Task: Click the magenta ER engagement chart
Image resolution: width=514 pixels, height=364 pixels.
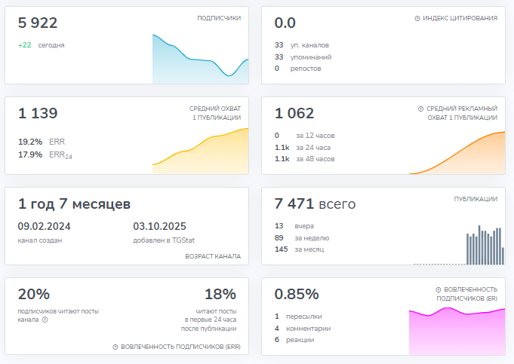Action: point(457,332)
